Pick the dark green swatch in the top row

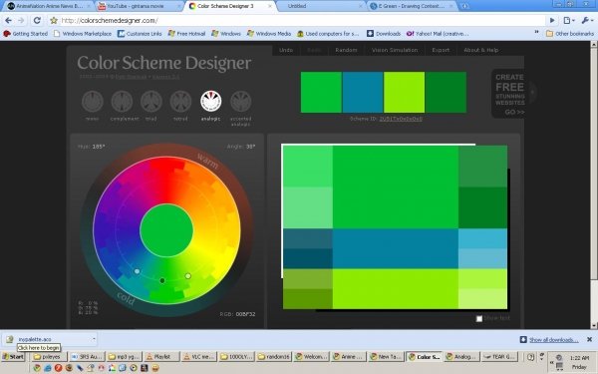pos(446,93)
